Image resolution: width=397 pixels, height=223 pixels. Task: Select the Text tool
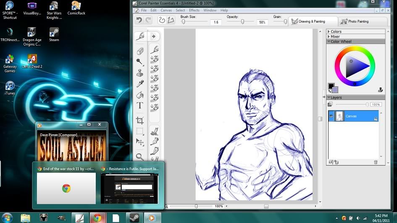point(140,105)
